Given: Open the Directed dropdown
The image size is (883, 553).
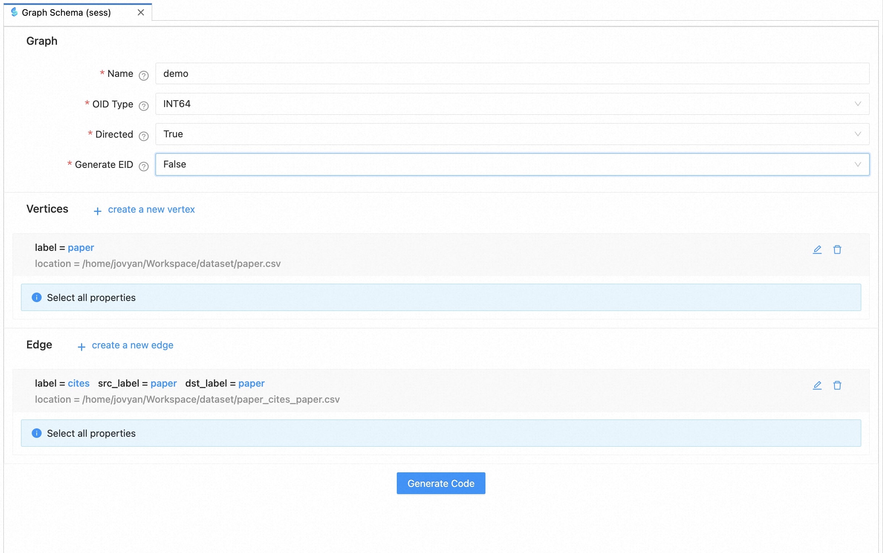Looking at the screenshot, I should 512,134.
